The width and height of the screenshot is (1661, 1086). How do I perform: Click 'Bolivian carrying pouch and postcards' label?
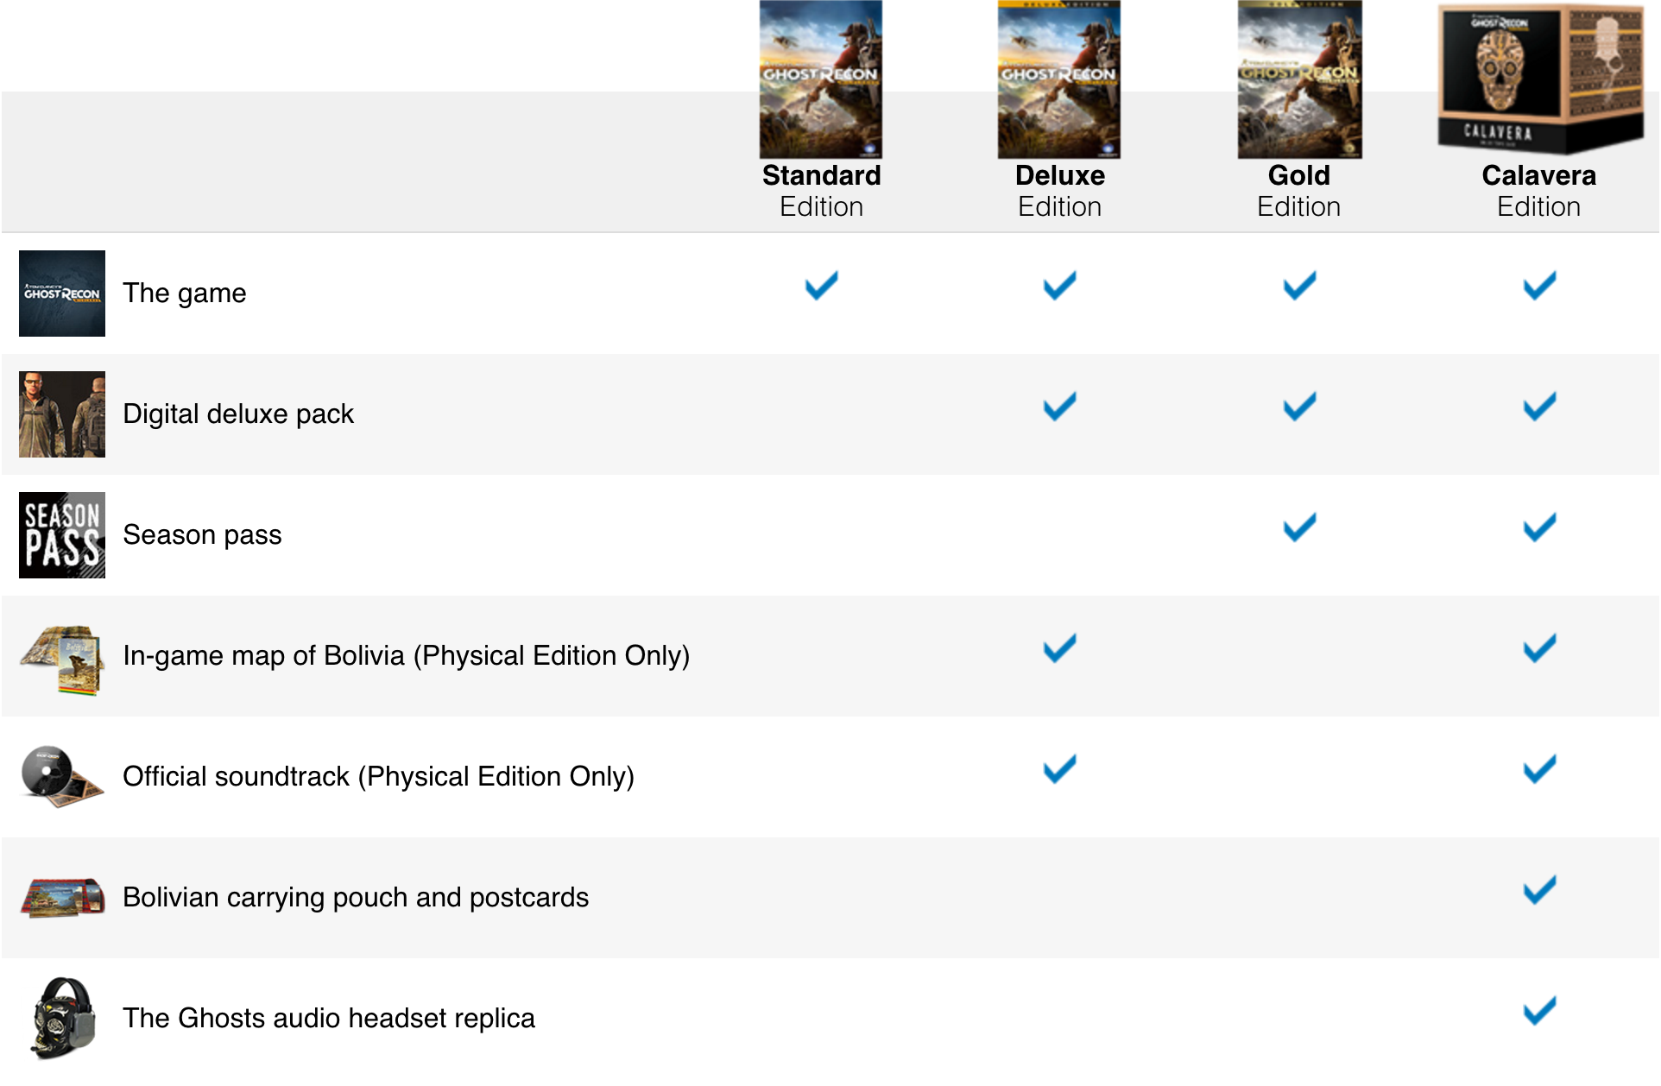[356, 898]
